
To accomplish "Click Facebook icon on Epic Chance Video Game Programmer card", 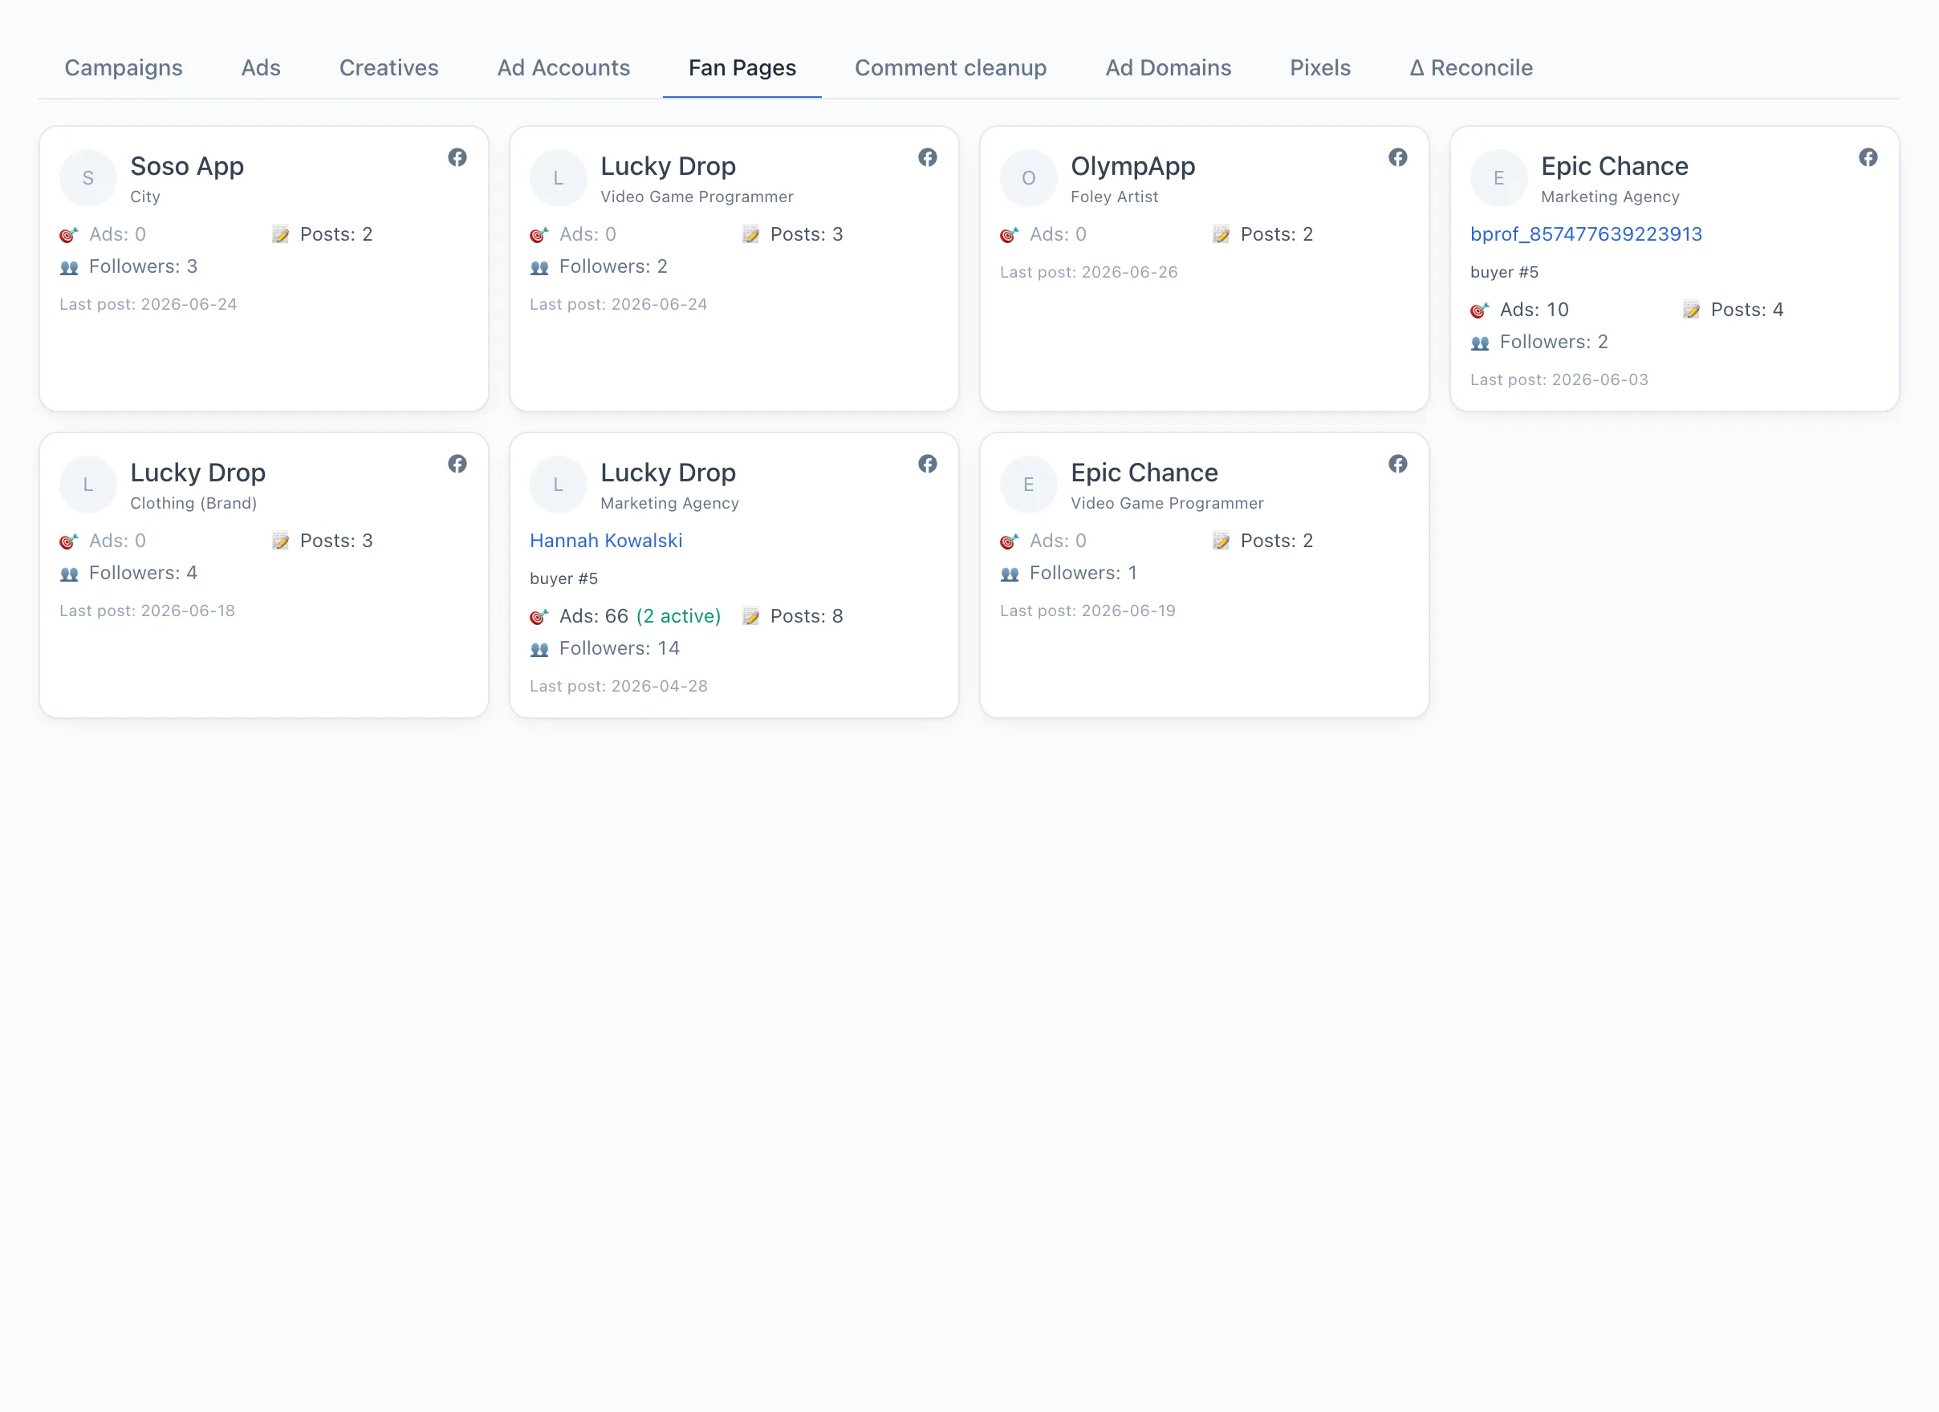I will click(x=1398, y=464).
